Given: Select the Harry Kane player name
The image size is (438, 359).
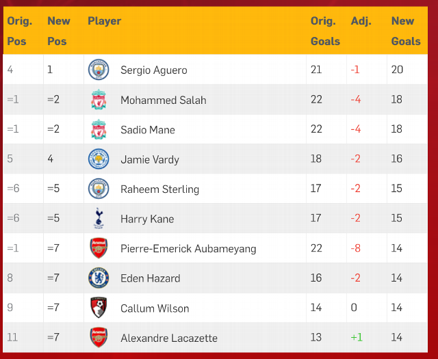Looking at the screenshot, I should coord(147,219).
